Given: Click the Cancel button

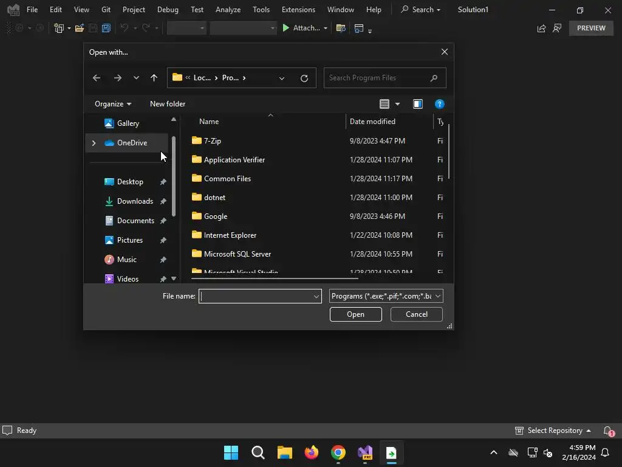Looking at the screenshot, I should (x=417, y=314).
